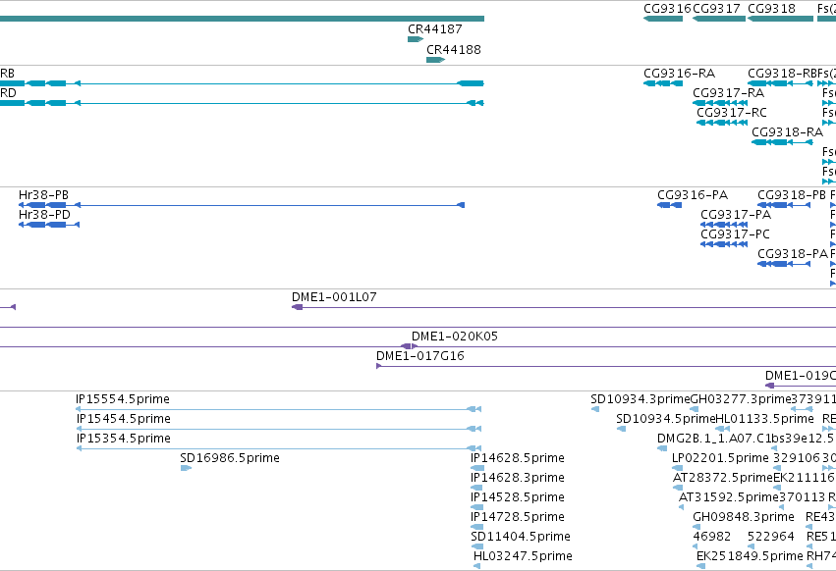Click the CR44188 teal arrow glyph
836x571 pixels.
coord(435,60)
